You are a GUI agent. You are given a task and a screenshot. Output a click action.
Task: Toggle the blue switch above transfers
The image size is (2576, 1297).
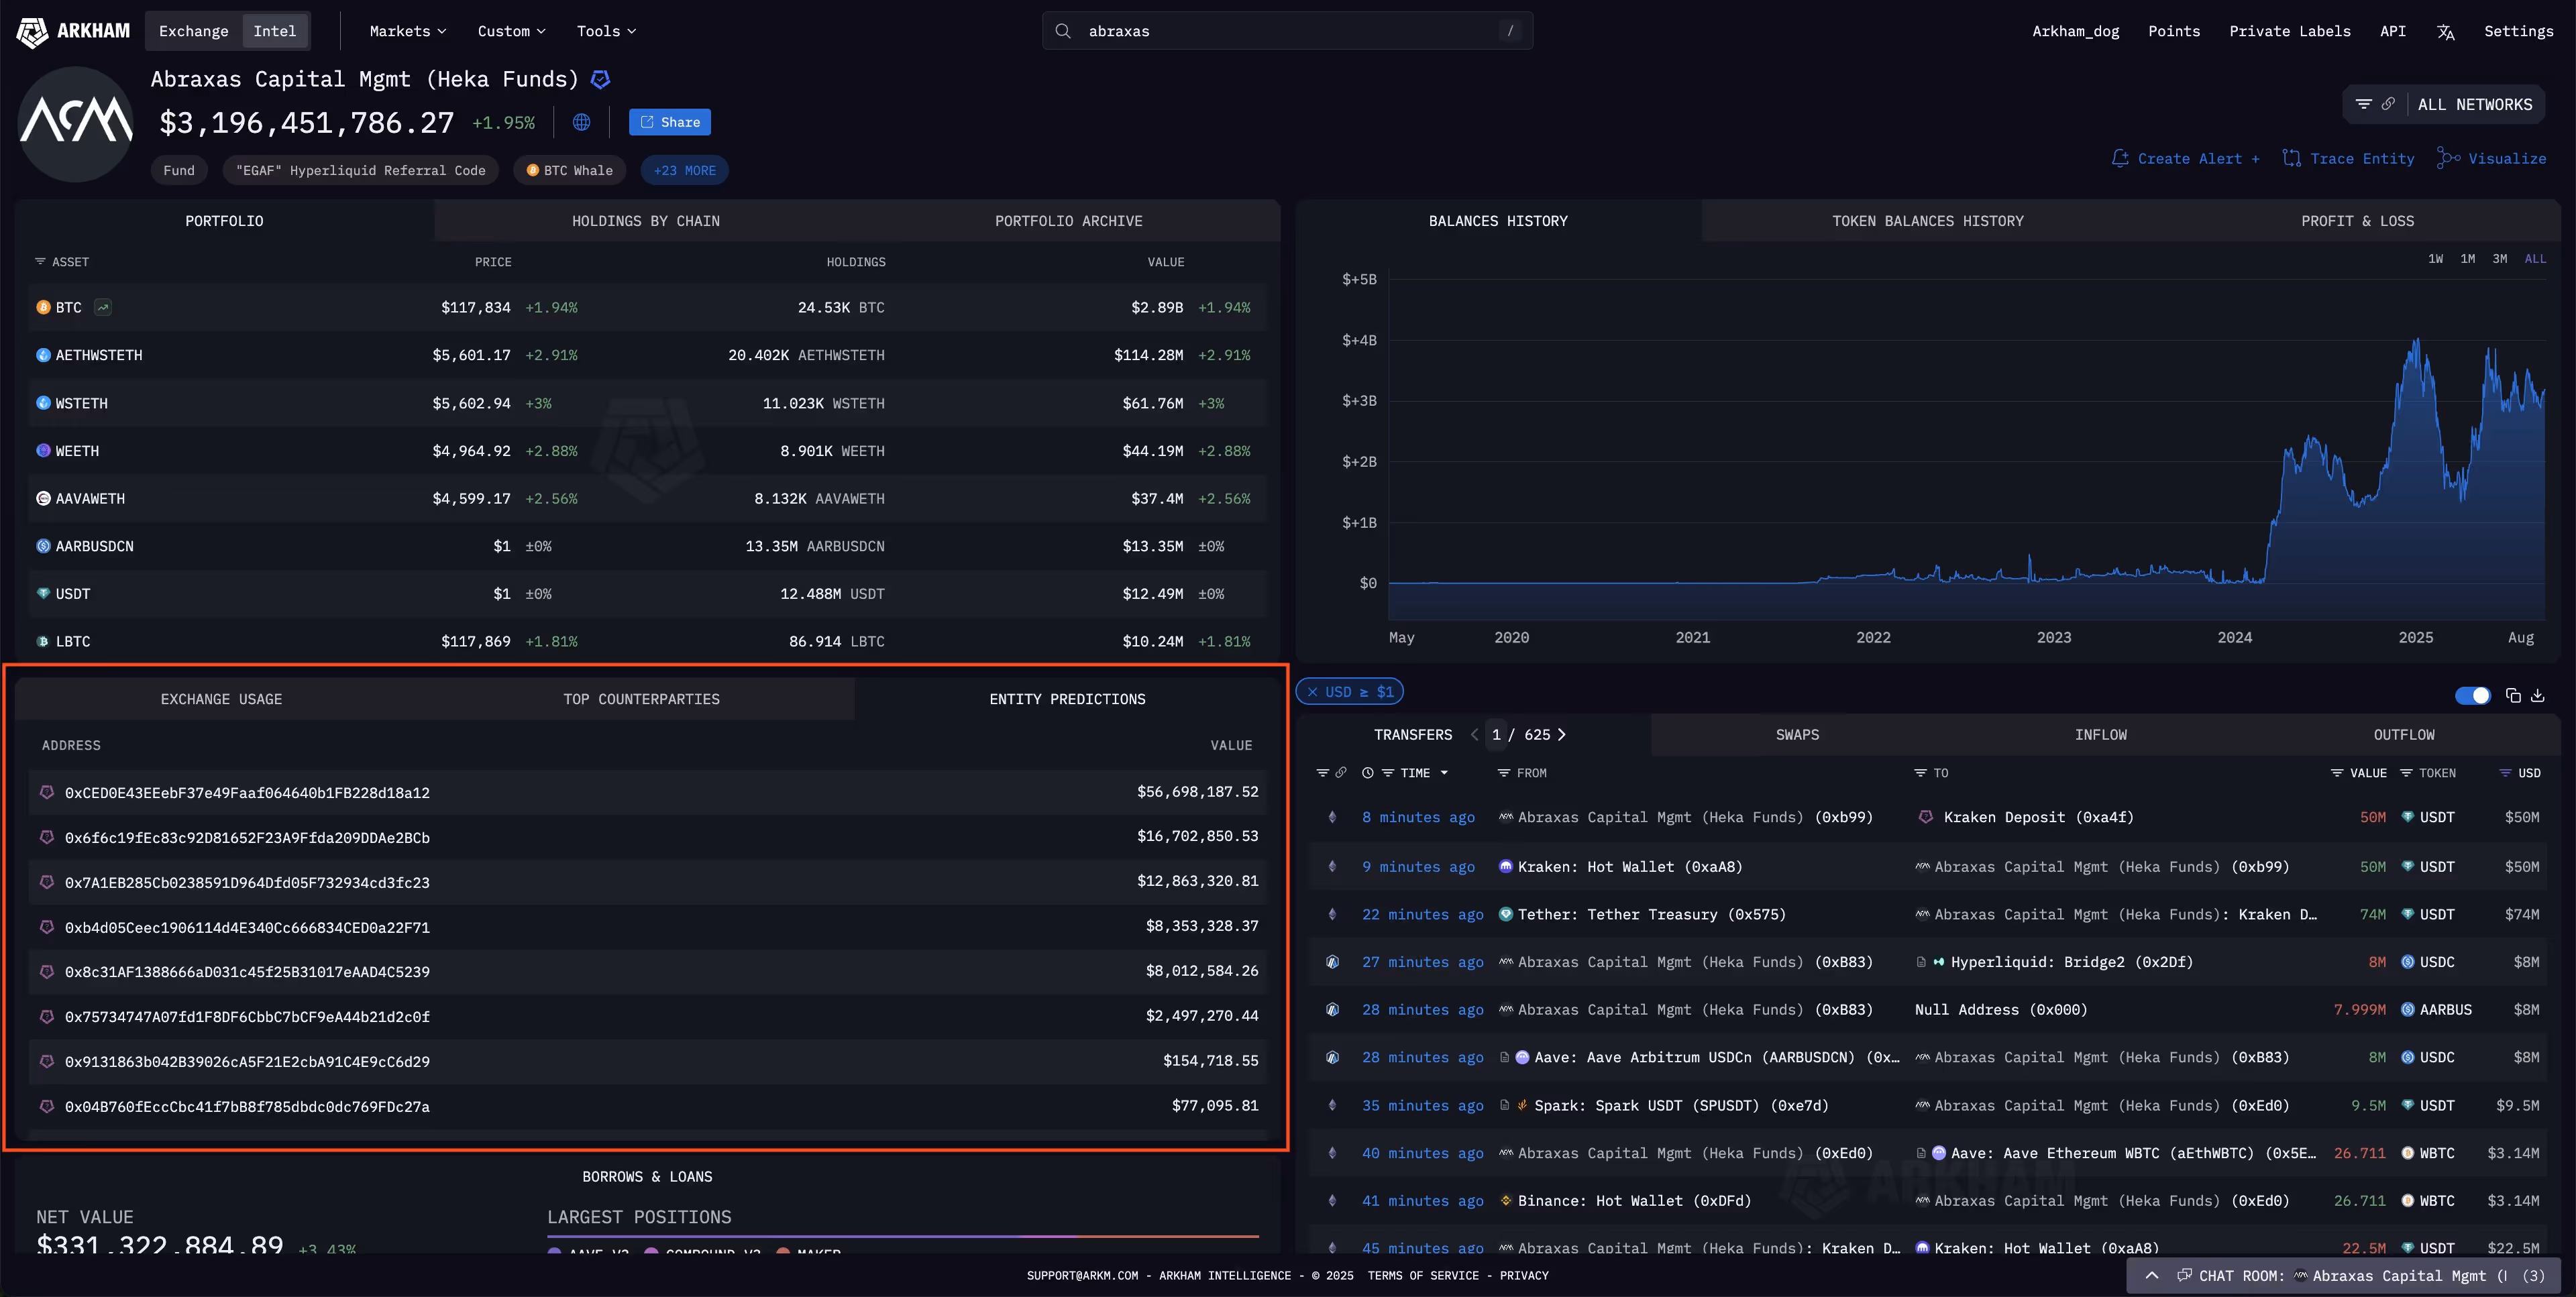pyautogui.click(x=2472, y=696)
